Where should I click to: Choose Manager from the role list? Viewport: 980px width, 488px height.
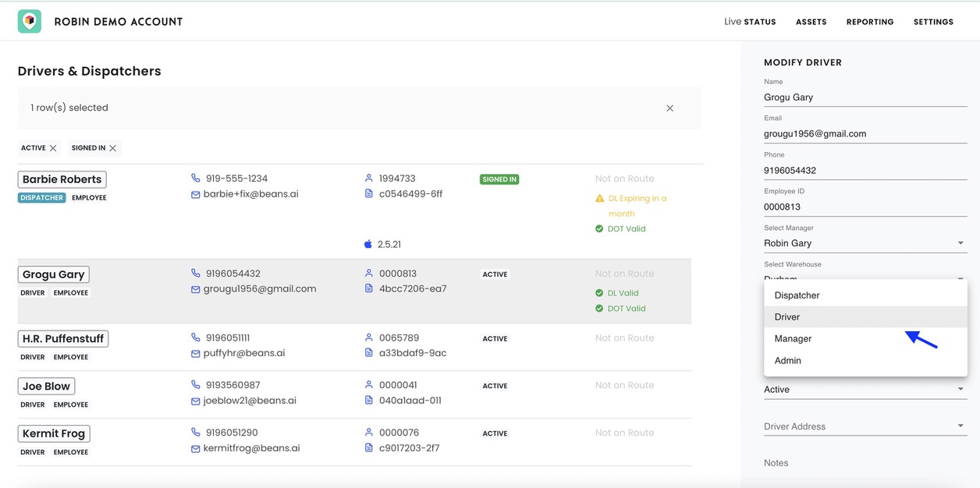pos(865,339)
